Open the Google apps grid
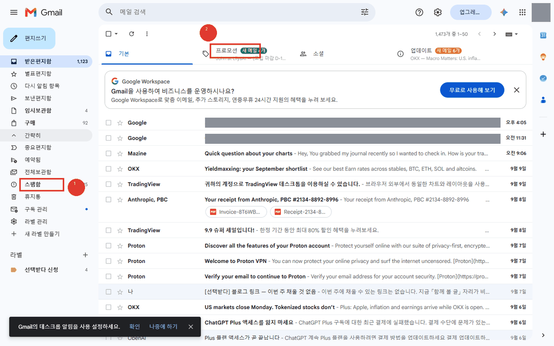554x346 pixels. 523,12
